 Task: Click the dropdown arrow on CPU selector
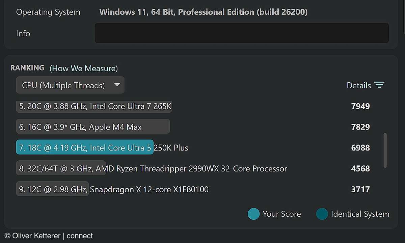coord(116,85)
